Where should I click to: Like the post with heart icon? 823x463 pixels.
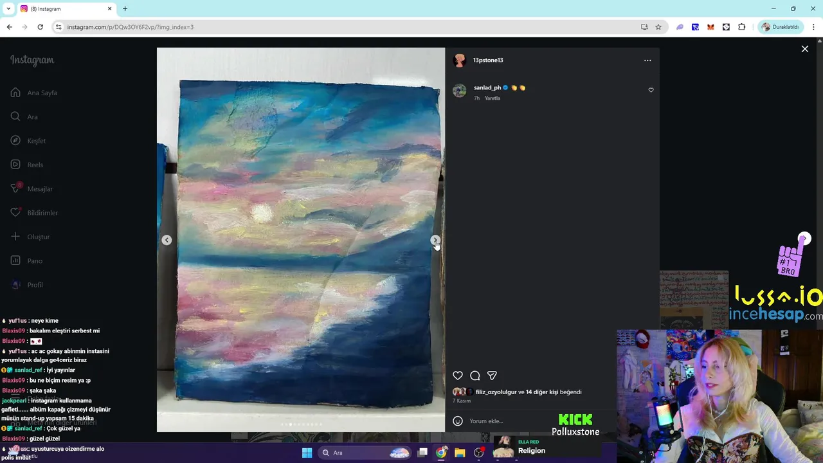point(458,376)
